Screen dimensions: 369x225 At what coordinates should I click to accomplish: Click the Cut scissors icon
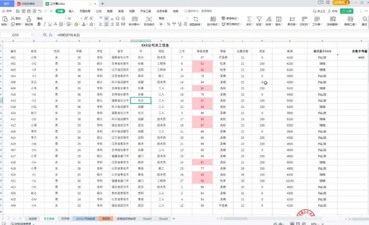[x=13, y=18]
